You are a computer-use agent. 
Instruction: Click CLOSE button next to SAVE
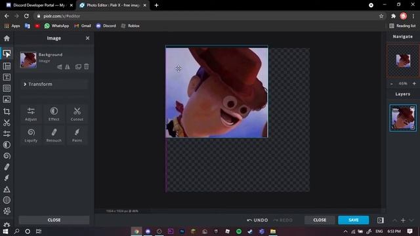(320, 220)
